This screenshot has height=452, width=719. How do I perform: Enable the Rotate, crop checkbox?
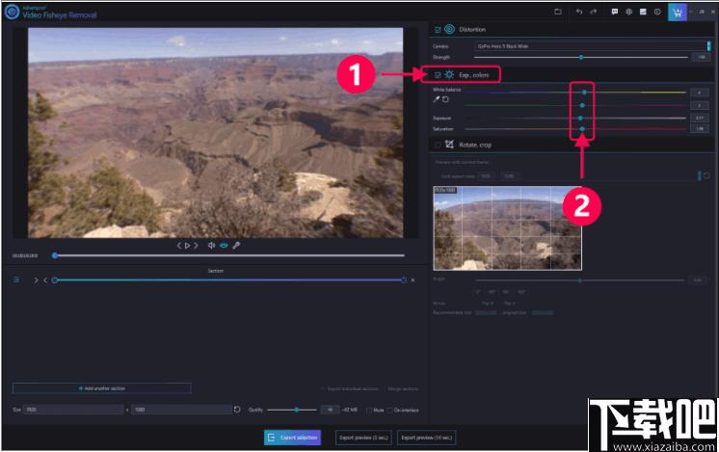(x=438, y=145)
